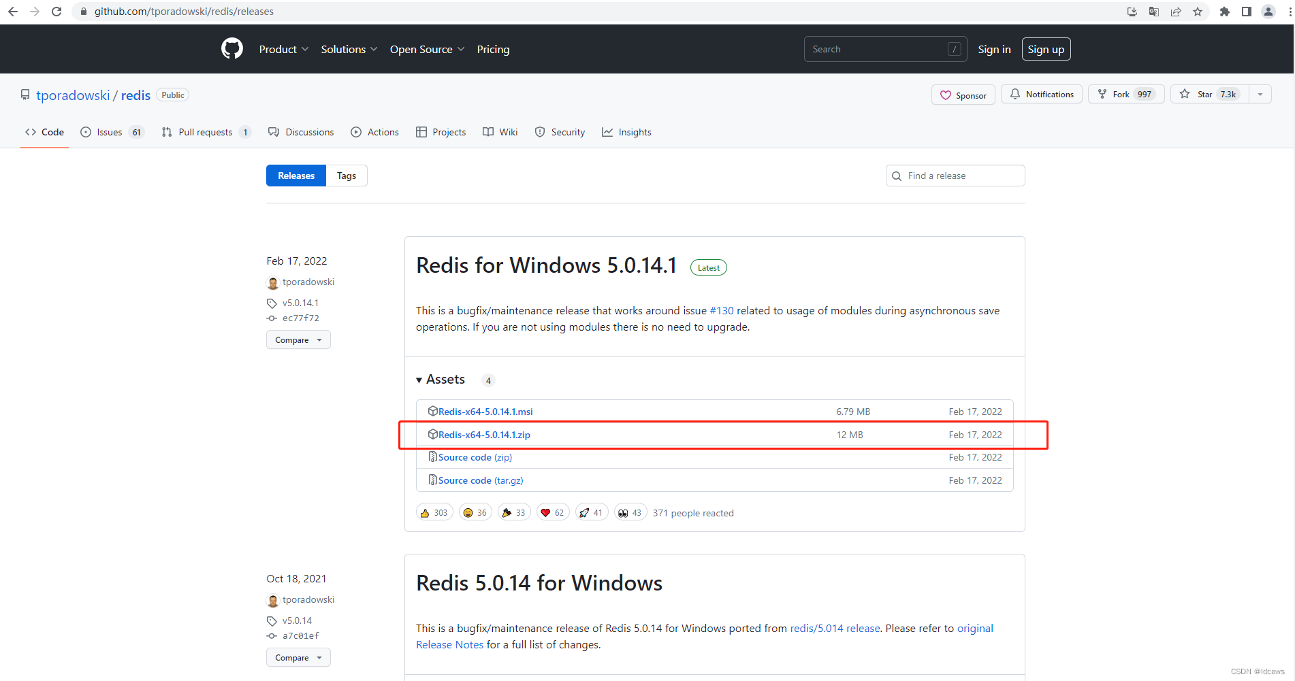This screenshot has height=681, width=1295.
Task: Click the file icon beside Source code (zip)
Action: tap(432, 456)
